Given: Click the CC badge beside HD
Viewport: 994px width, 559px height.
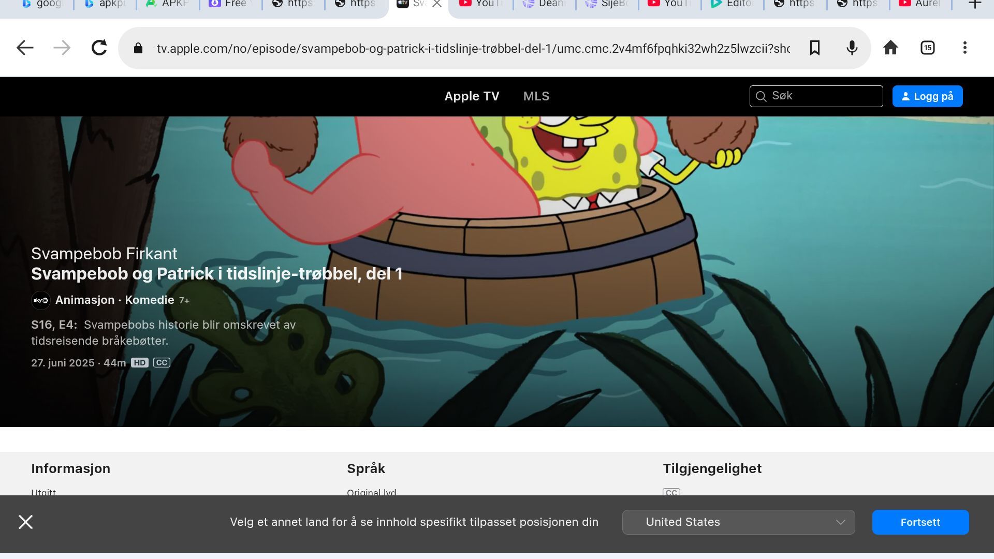Looking at the screenshot, I should coord(162,363).
